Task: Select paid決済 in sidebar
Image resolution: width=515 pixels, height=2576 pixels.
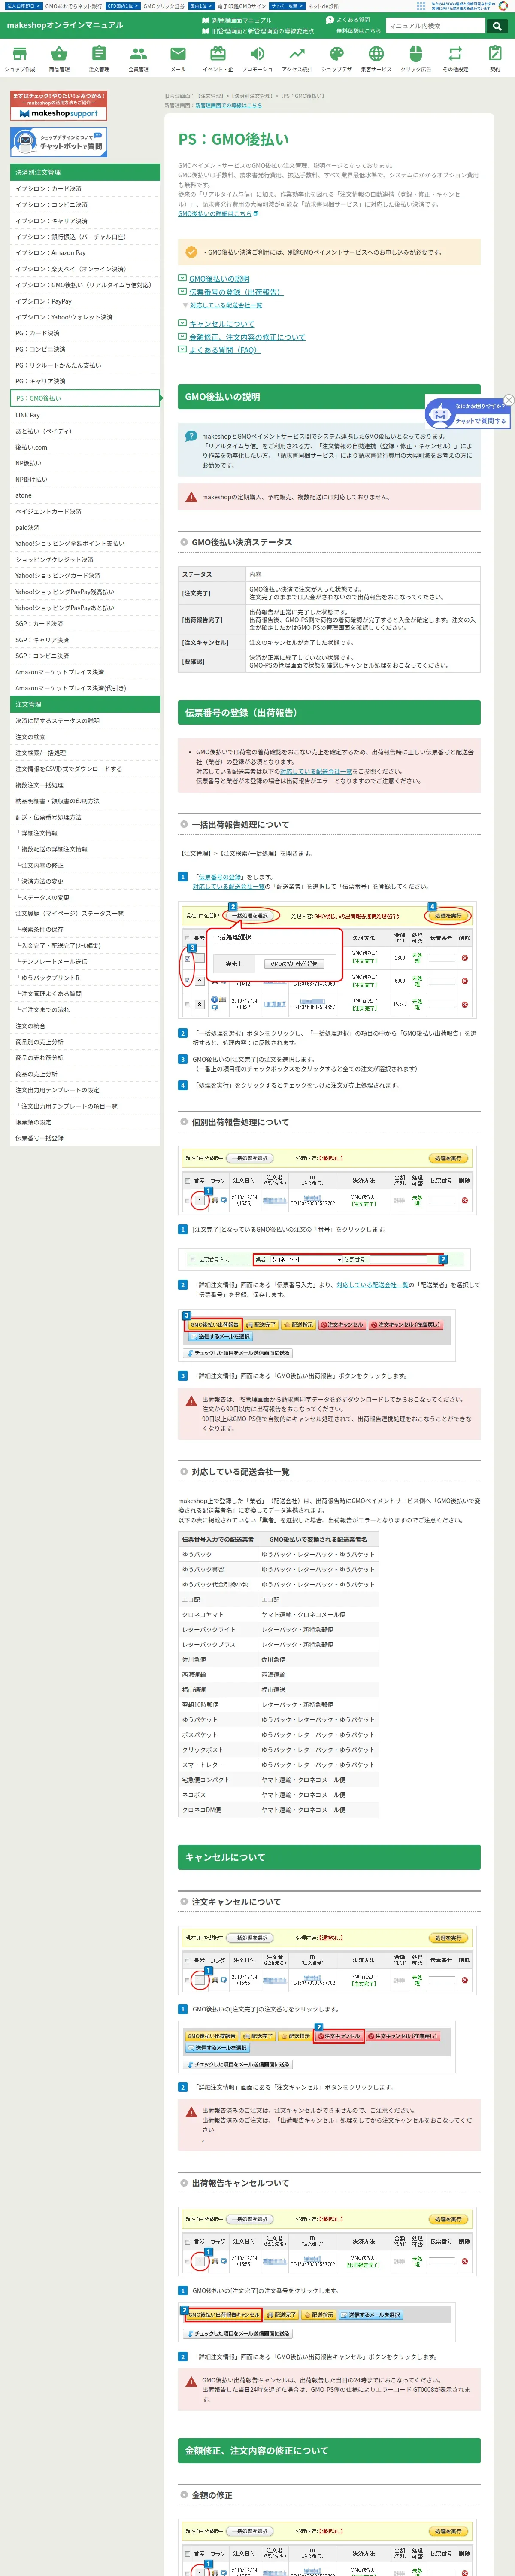Action: point(85,527)
